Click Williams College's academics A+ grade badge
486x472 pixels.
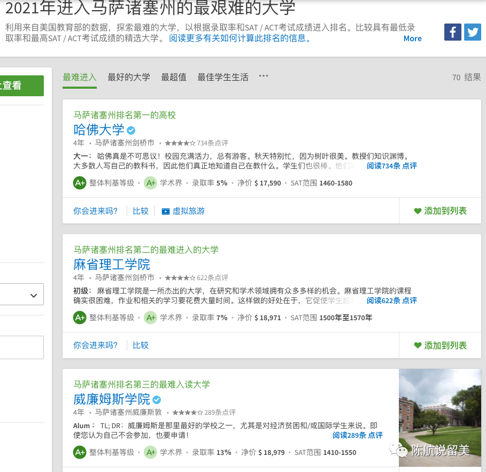(x=150, y=452)
